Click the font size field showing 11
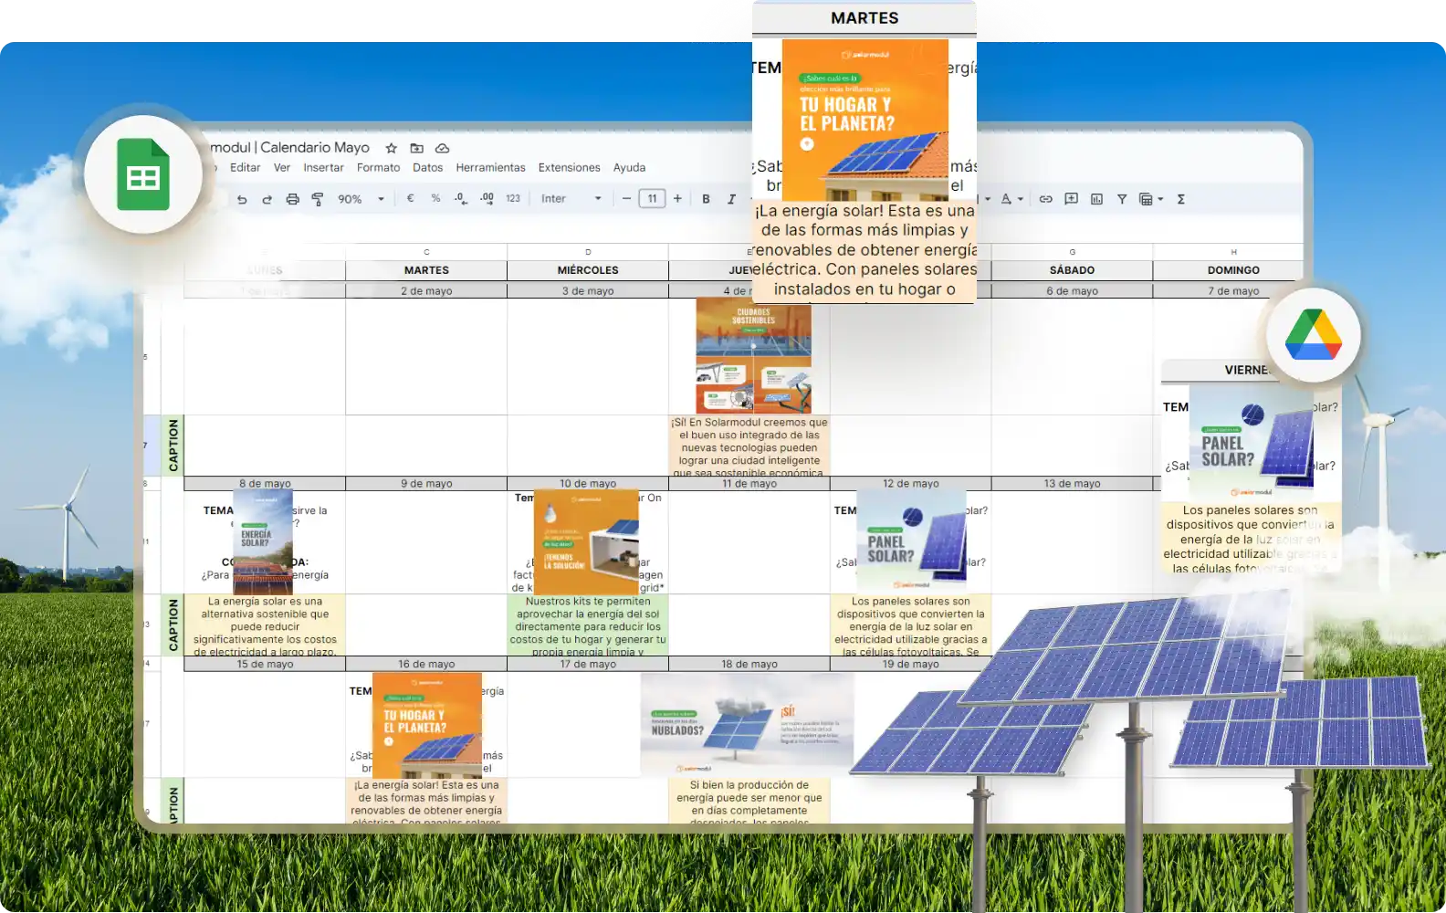Viewport: 1446px width, 913px height. click(652, 199)
